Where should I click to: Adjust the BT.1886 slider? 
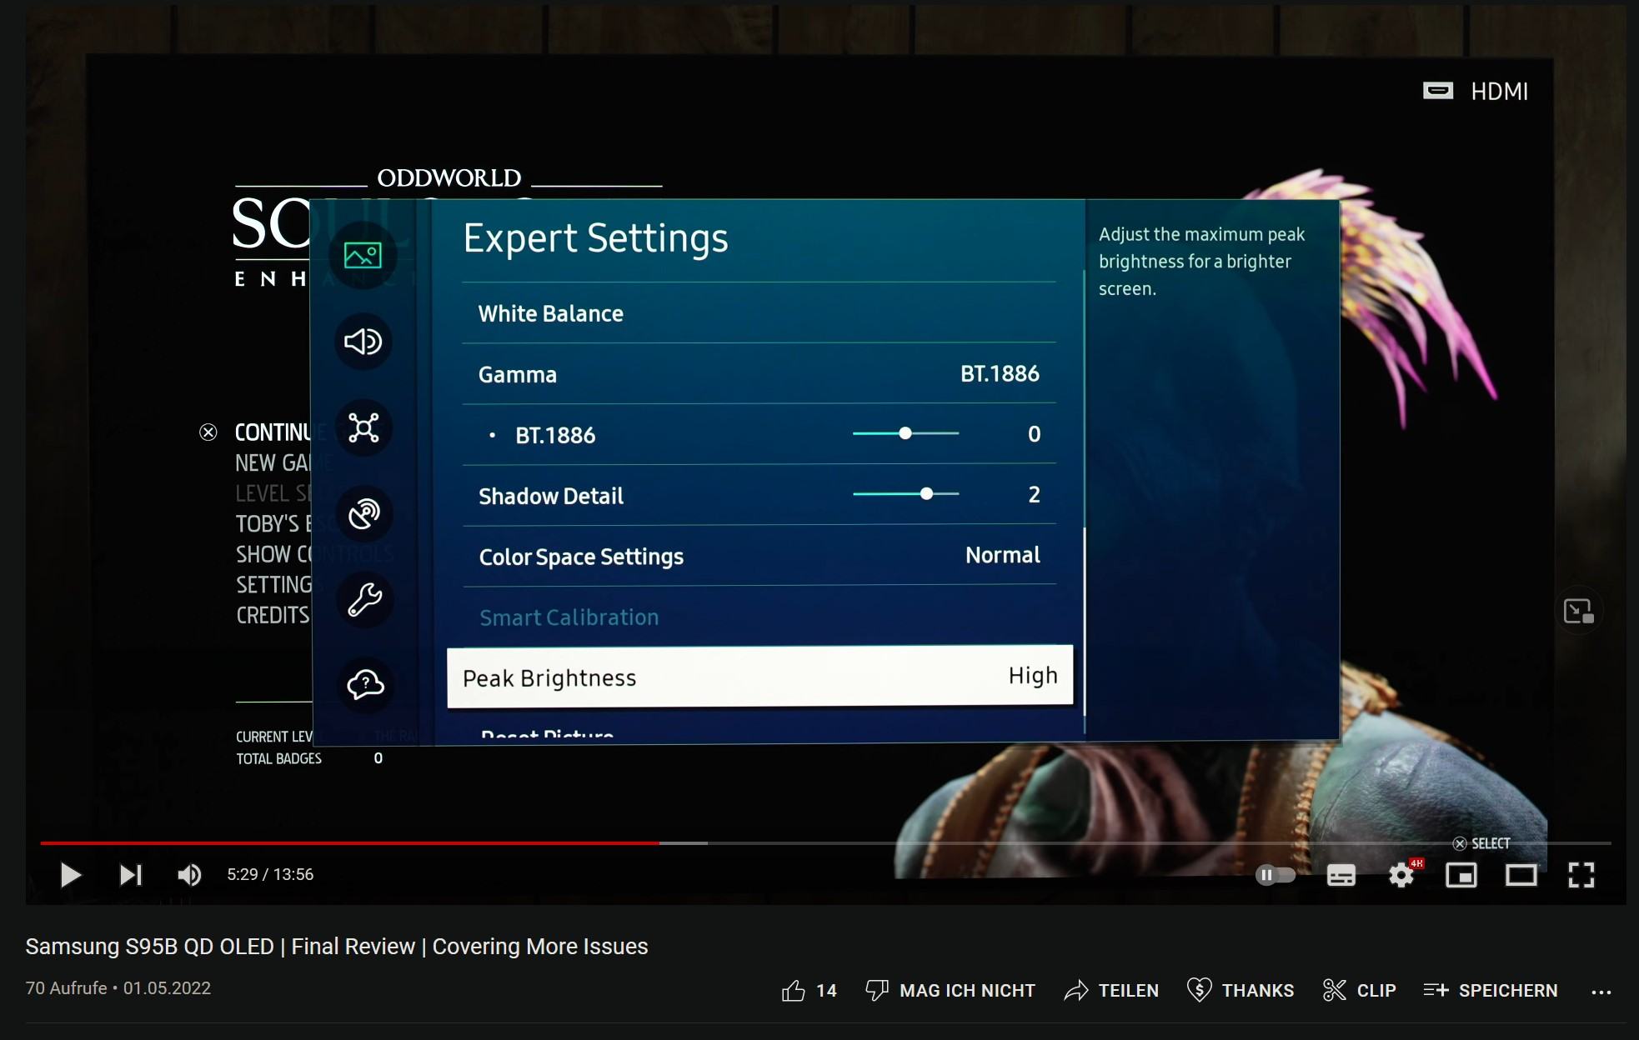905,433
